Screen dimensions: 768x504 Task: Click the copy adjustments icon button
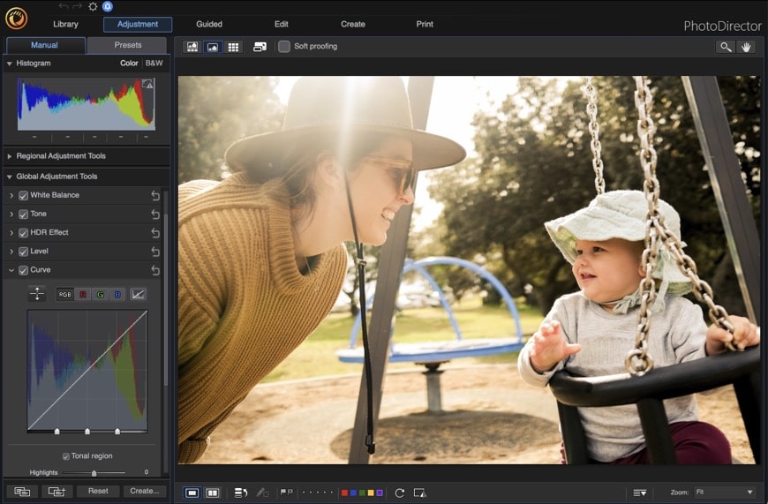point(22,492)
